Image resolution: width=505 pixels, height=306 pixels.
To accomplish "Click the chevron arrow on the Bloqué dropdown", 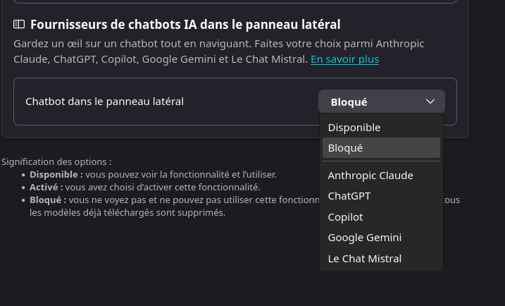I will tap(430, 102).
